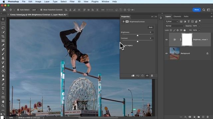The width and height of the screenshot is (213, 119).
Task: Filter layers by type layers icon
Action: click(189, 21)
